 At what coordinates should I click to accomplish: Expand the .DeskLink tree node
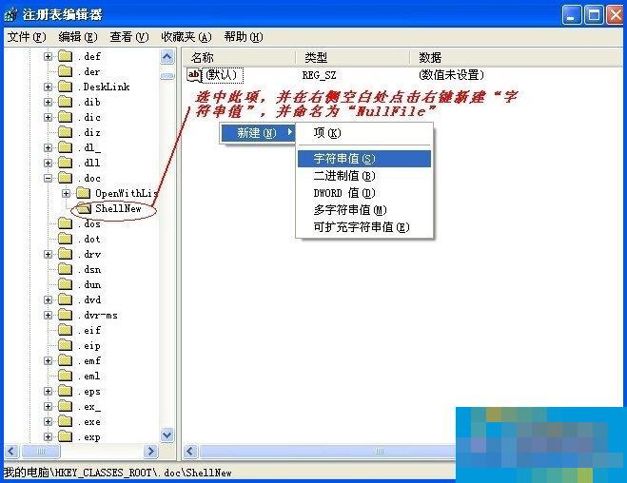point(48,87)
